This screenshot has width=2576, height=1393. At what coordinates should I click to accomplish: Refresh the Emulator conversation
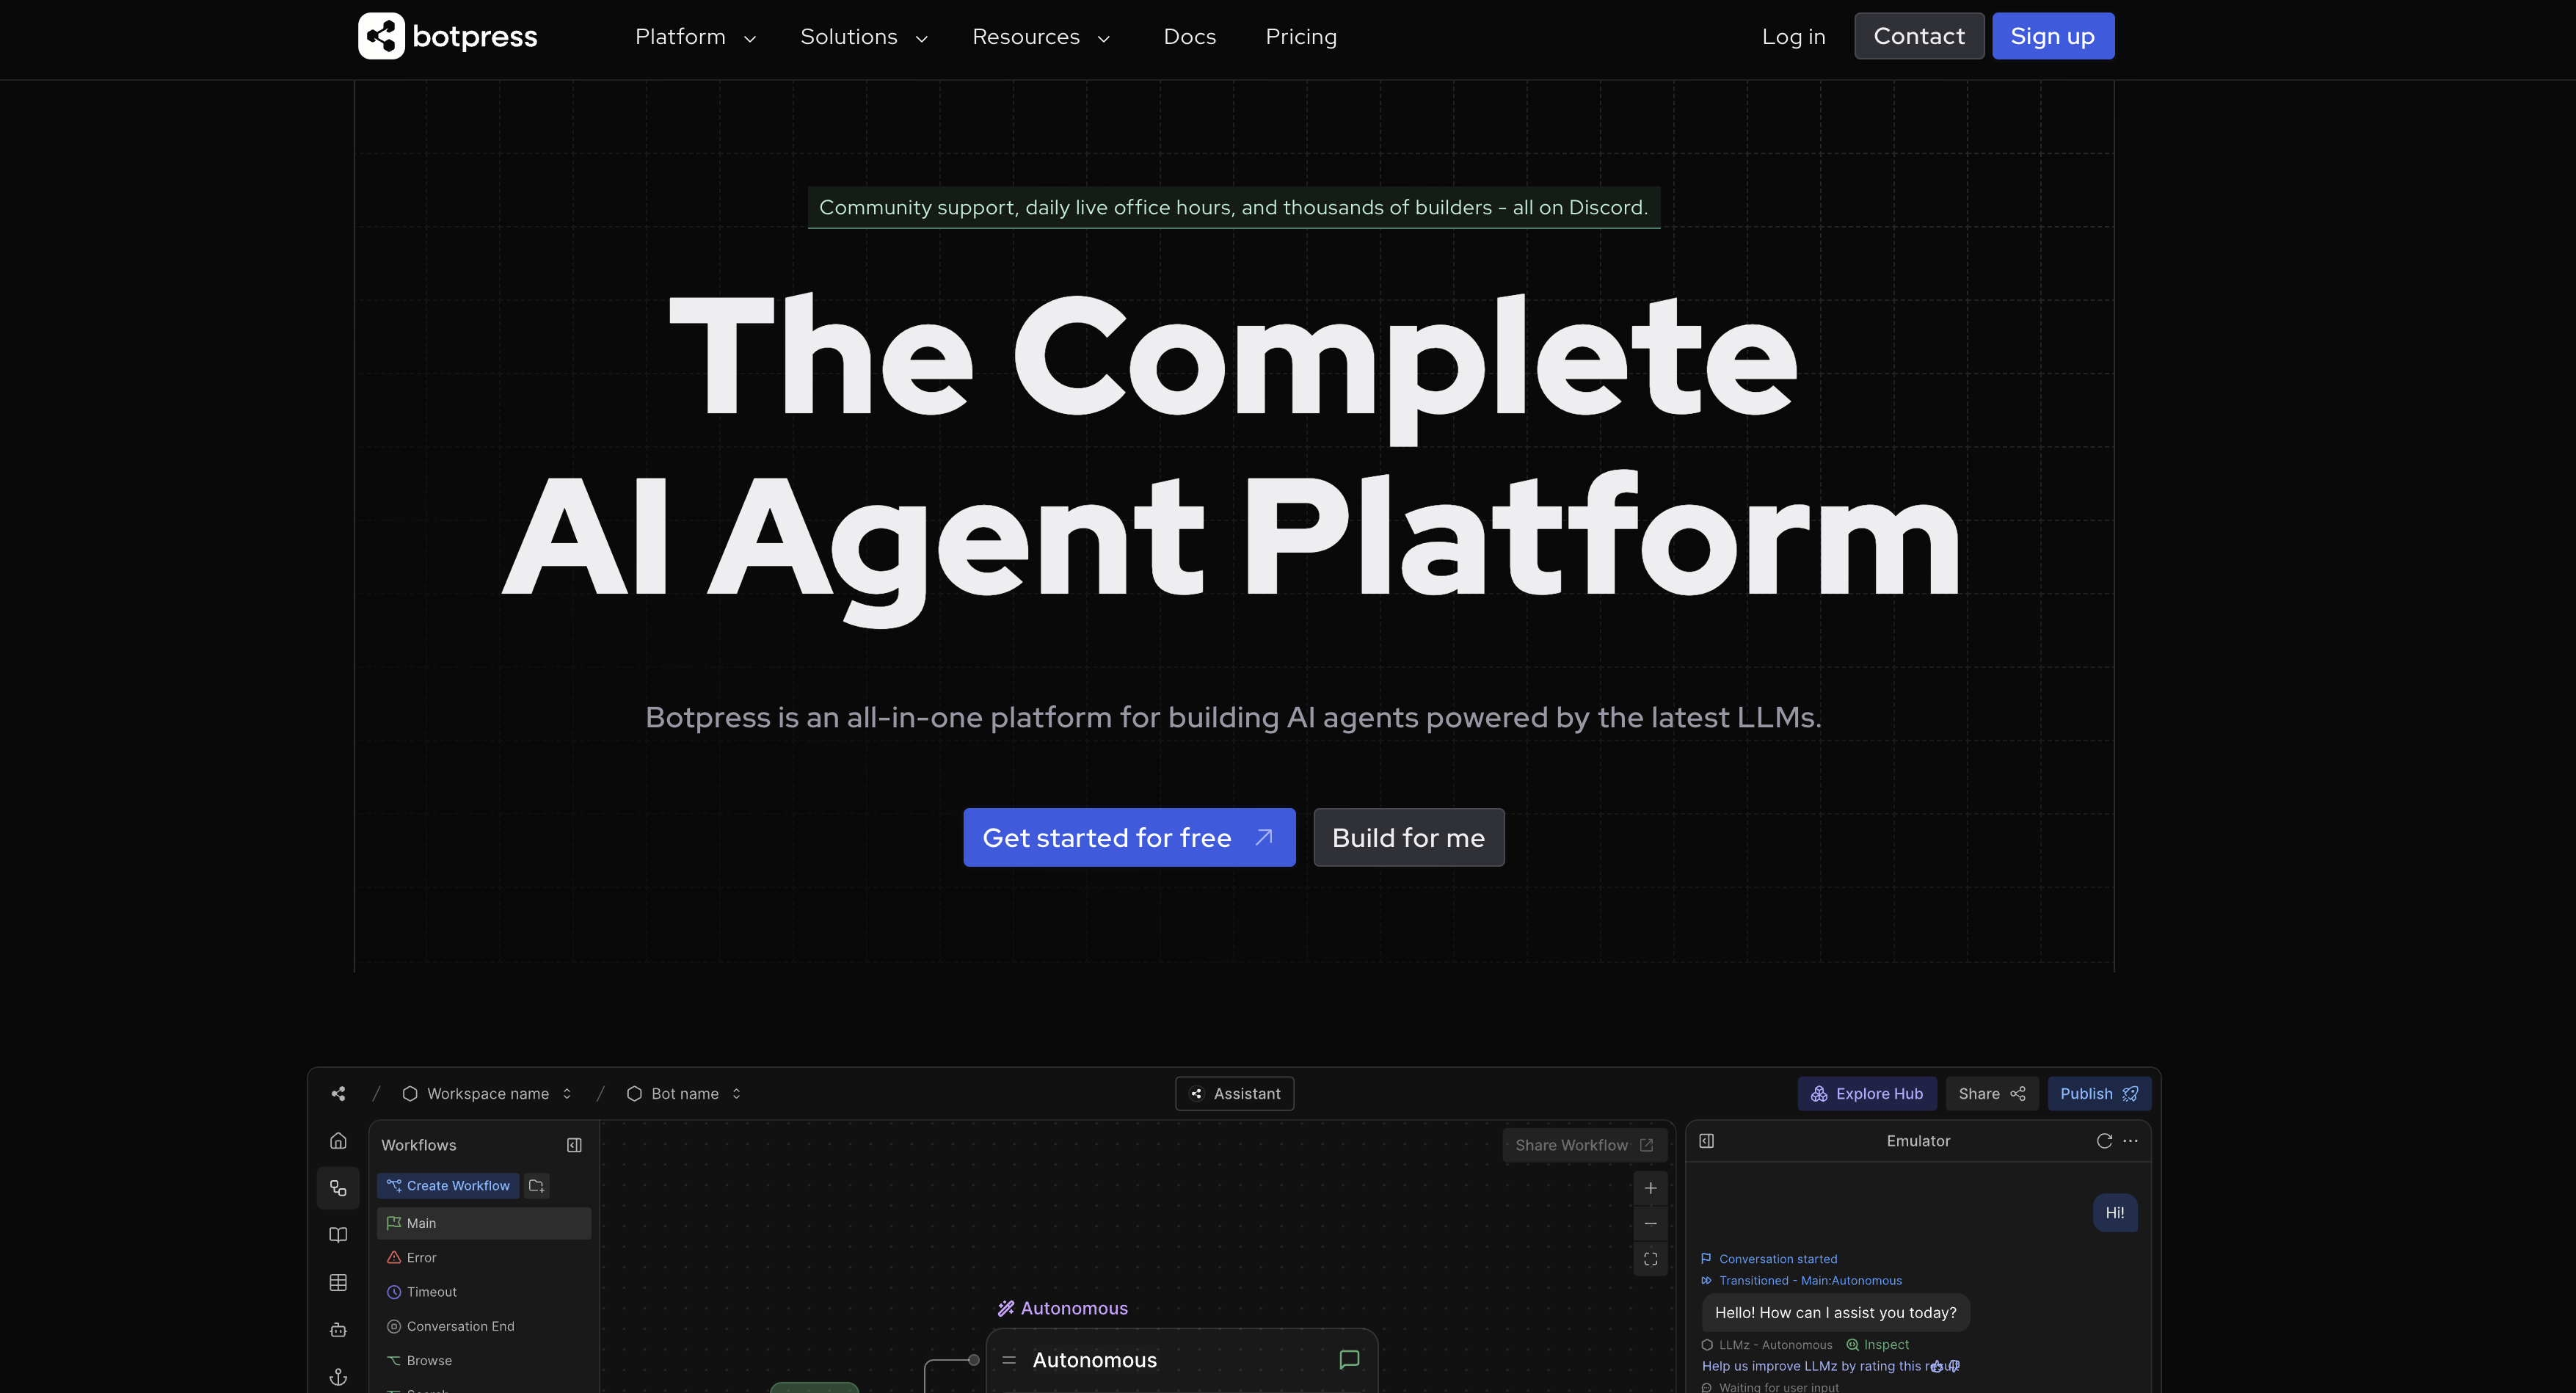click(2104, 1140)
